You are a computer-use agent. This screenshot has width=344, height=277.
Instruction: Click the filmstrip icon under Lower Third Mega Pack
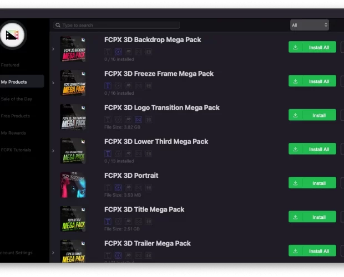point(149,153)
